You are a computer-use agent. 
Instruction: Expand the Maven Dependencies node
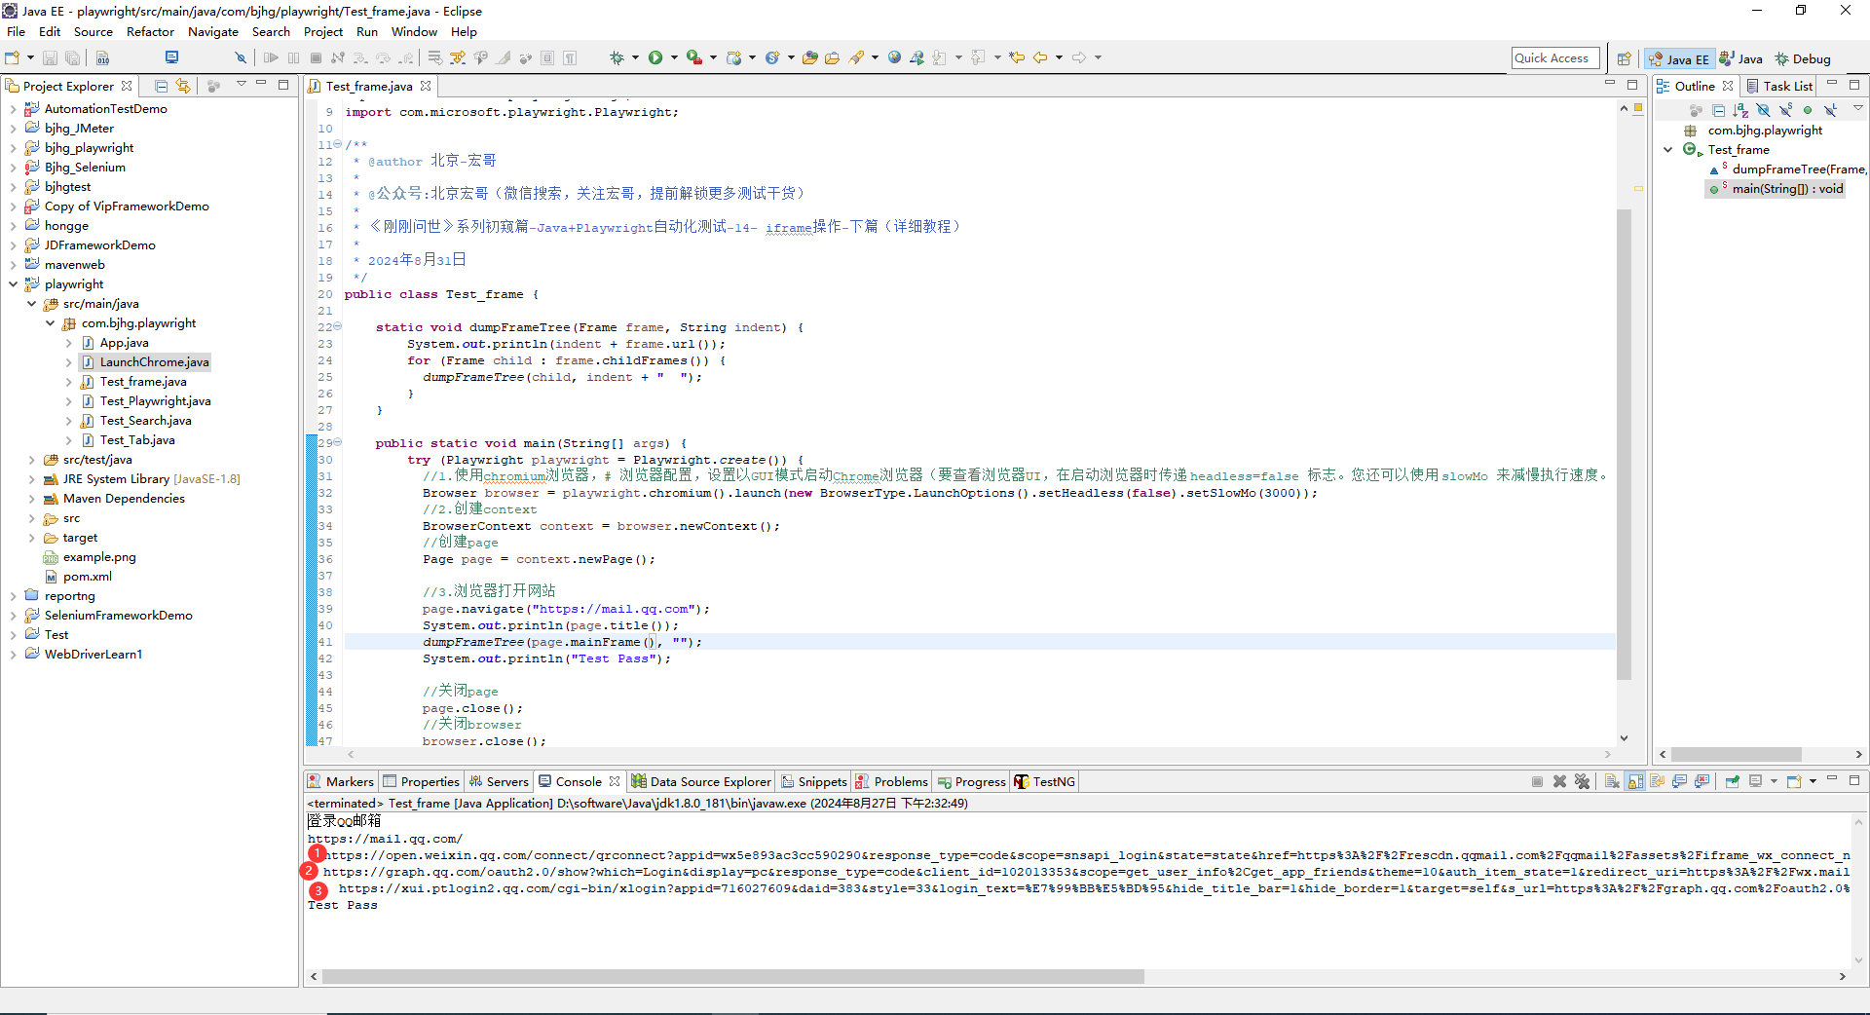point(31,499)
